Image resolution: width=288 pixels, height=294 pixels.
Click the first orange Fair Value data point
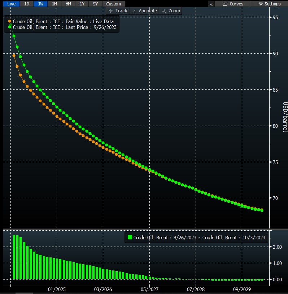point(14,55)
